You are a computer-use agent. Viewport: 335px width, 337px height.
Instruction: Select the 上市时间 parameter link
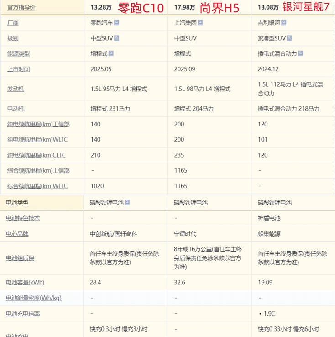(19, 69)
